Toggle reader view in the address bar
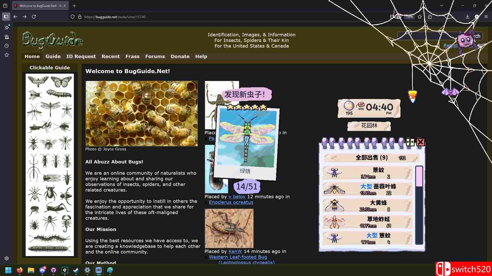492x276 pixels. tap(392, 17)
